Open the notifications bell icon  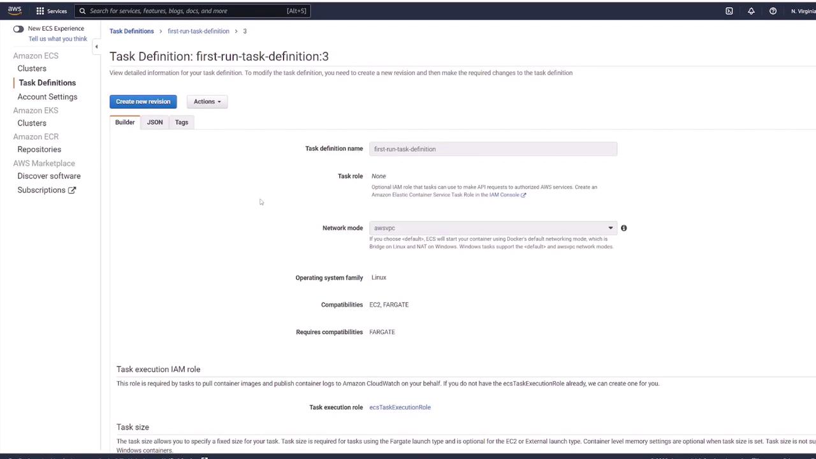[x=751, y=11]
